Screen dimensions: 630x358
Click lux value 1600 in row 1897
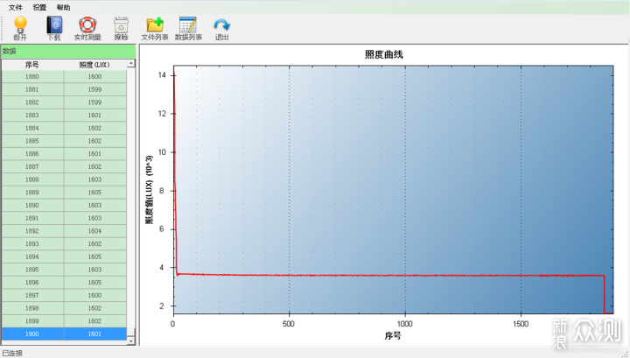pyautogui.click(x=94, y=295)
